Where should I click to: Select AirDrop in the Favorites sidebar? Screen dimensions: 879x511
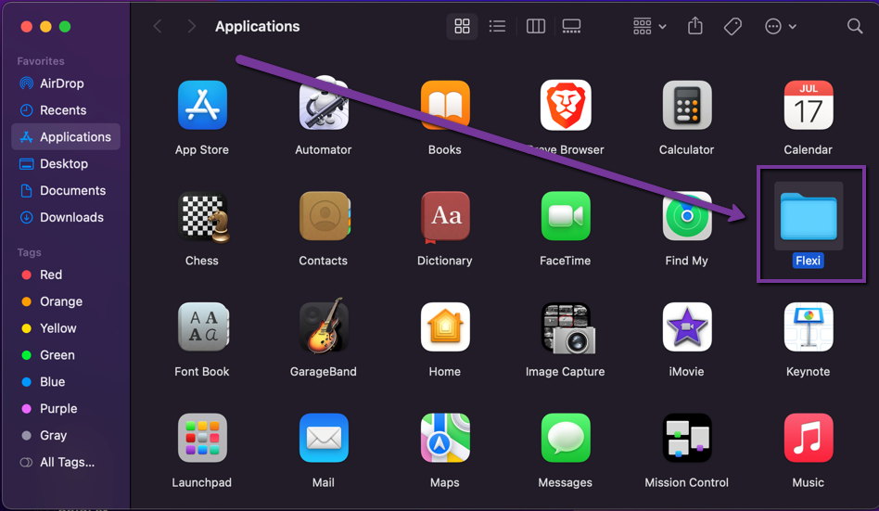coord(61,83)
